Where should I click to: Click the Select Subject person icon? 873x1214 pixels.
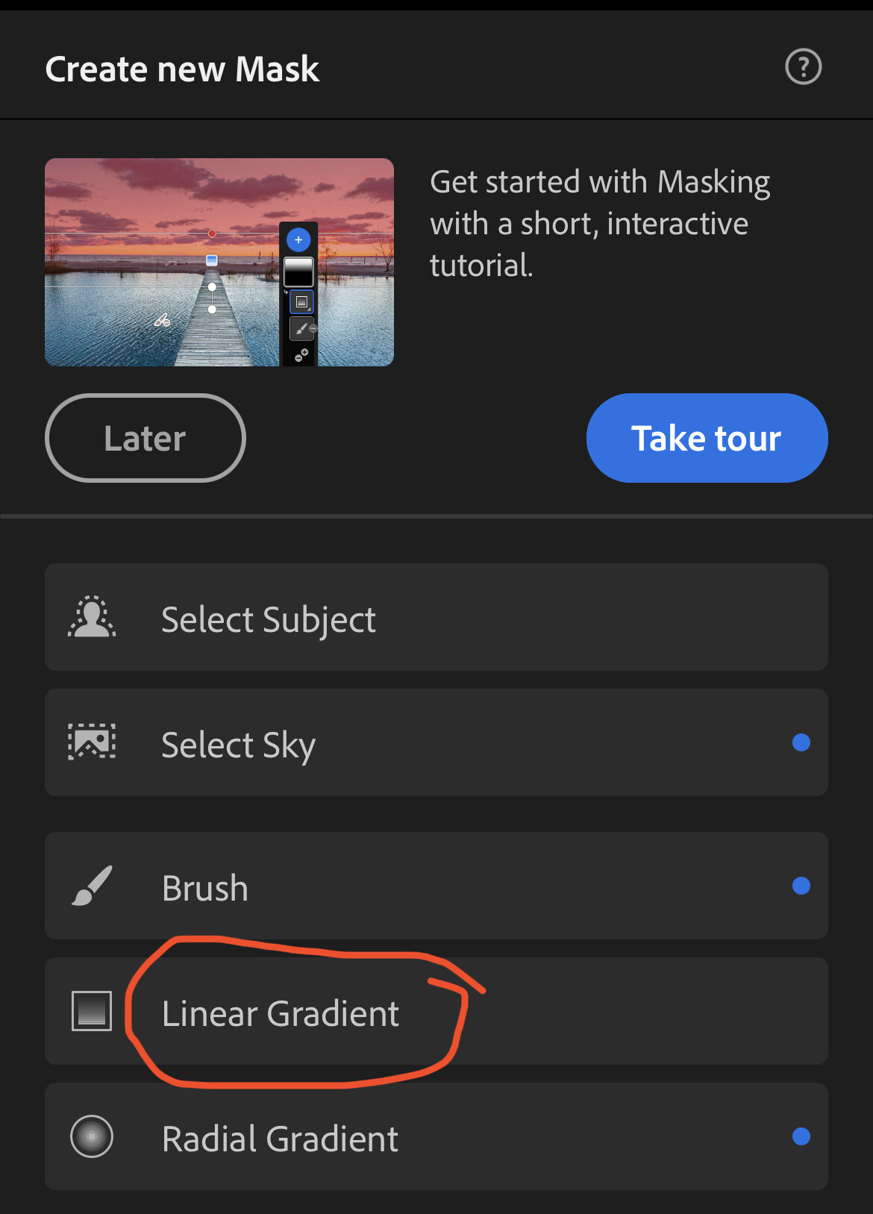click(x=92, y=616)
